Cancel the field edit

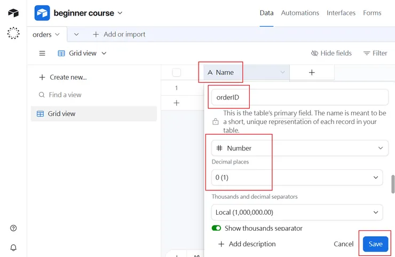[x=344, y=244]
